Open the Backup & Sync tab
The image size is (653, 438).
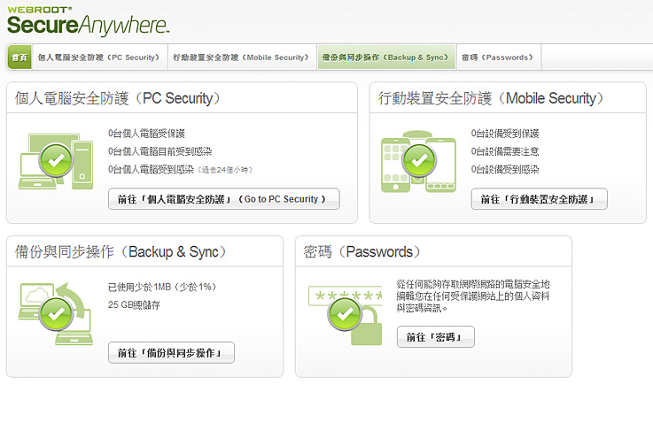click(386, 57)
